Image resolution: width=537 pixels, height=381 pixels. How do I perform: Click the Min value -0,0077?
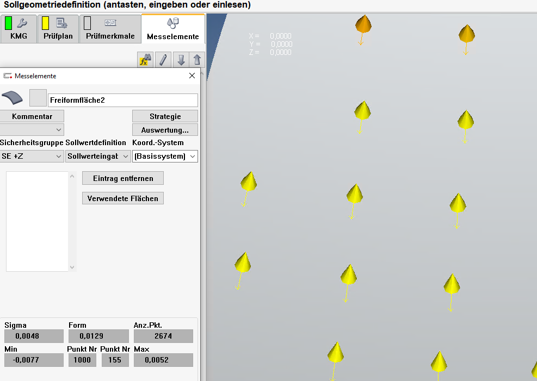34,360
